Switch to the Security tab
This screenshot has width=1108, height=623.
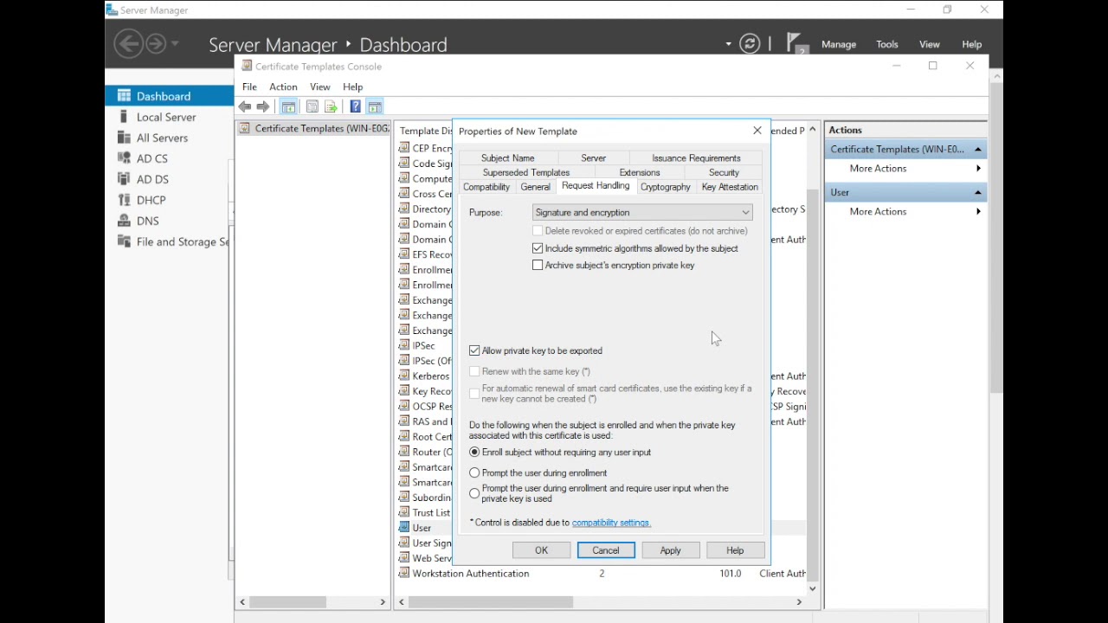724,172
